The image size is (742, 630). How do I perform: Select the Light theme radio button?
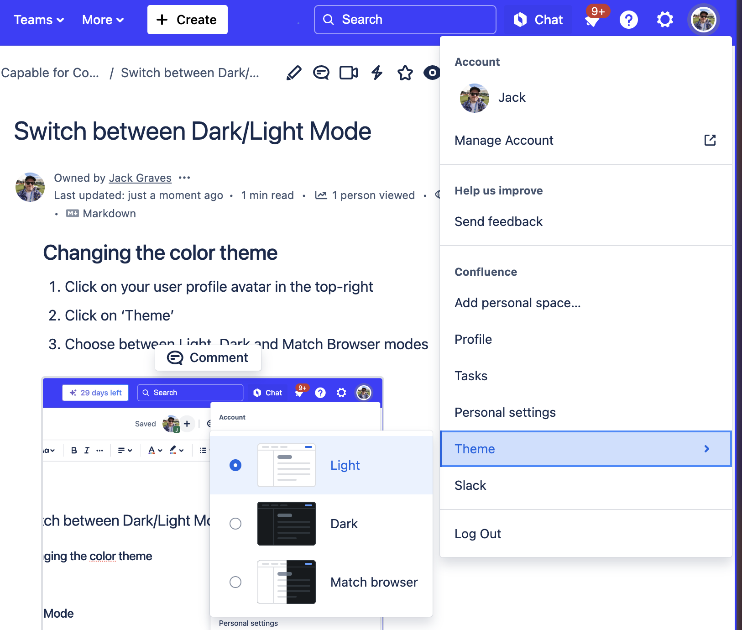(x=235, y=465)
